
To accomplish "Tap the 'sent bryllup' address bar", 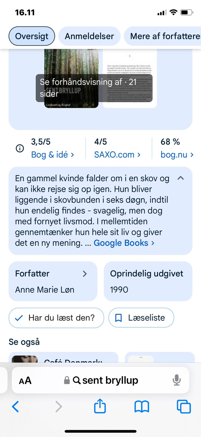I will pyautogui.click(x=106, y=380).
